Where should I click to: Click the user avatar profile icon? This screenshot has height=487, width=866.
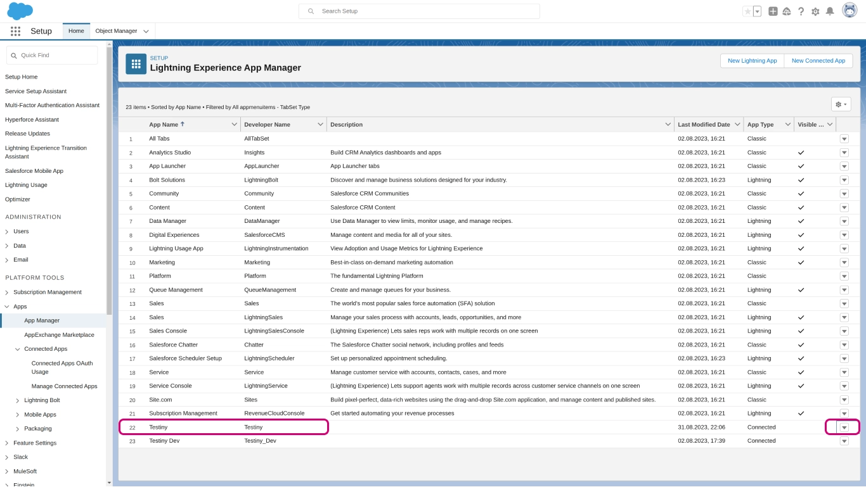pyautogui.click(x=850, y=11)
